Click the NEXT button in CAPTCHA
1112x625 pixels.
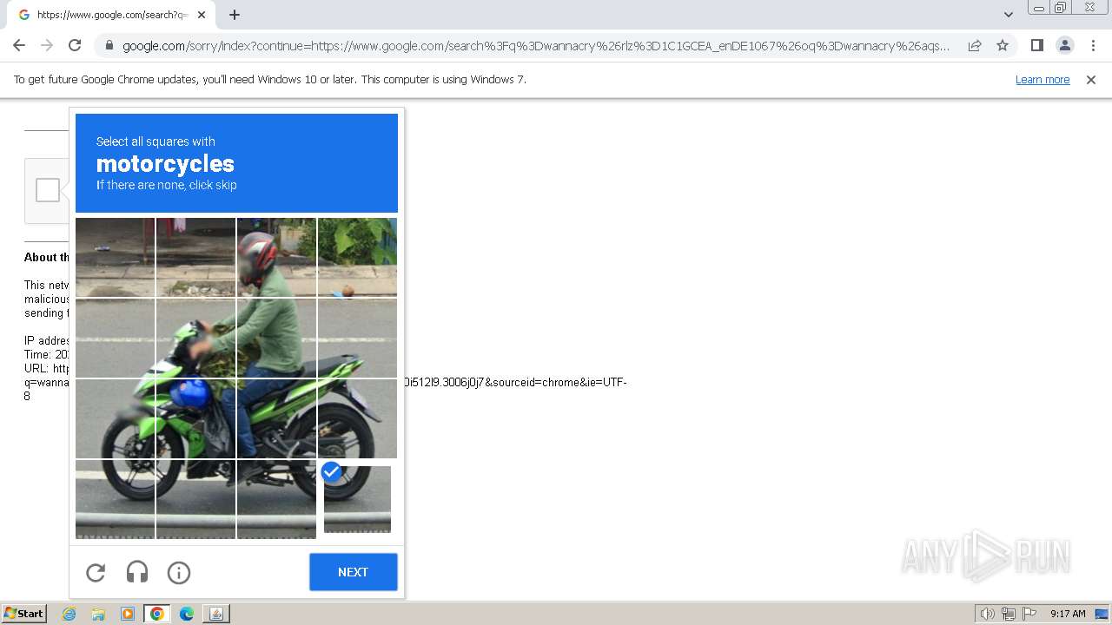354,572
